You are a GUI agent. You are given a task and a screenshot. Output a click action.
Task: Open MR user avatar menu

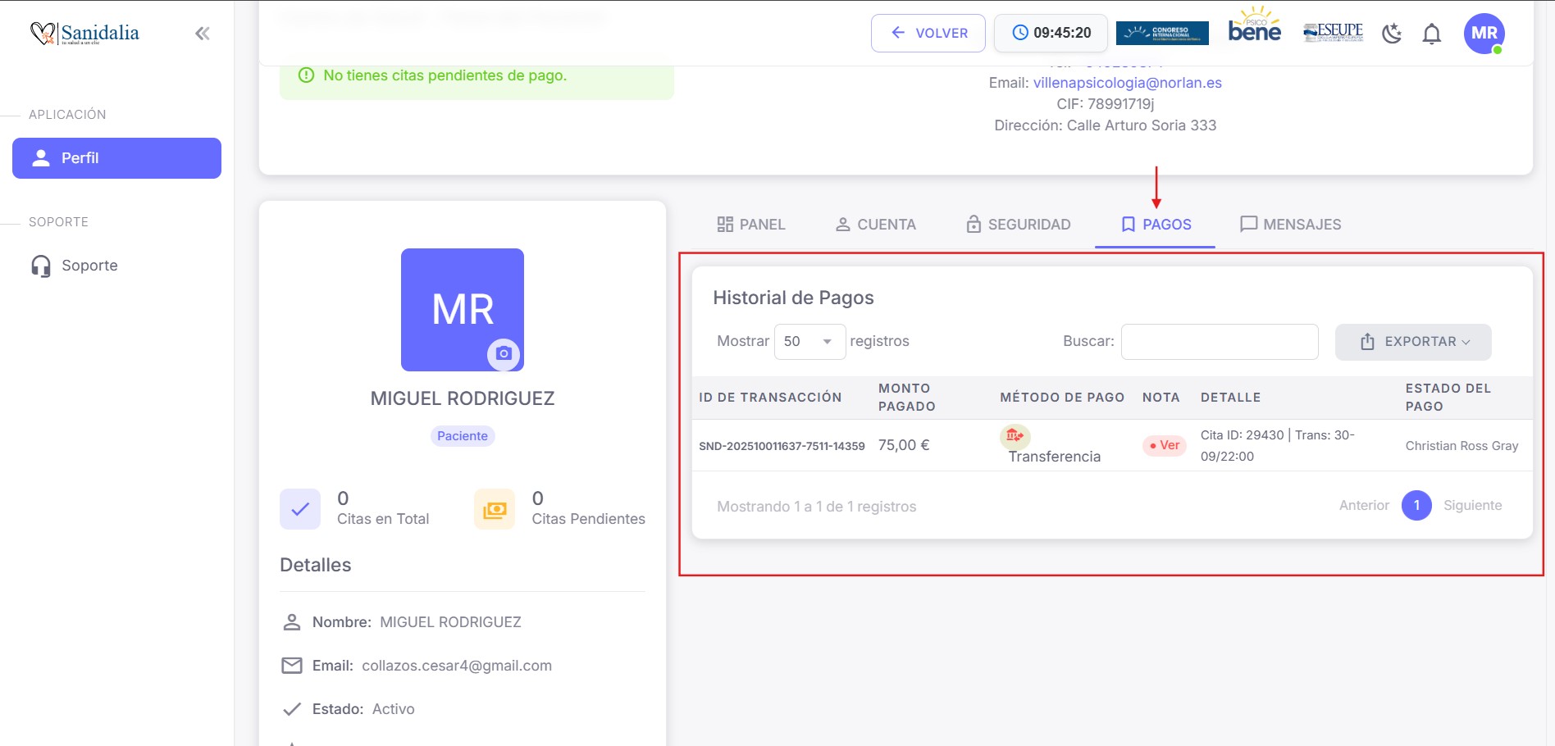click(1484, 34)
